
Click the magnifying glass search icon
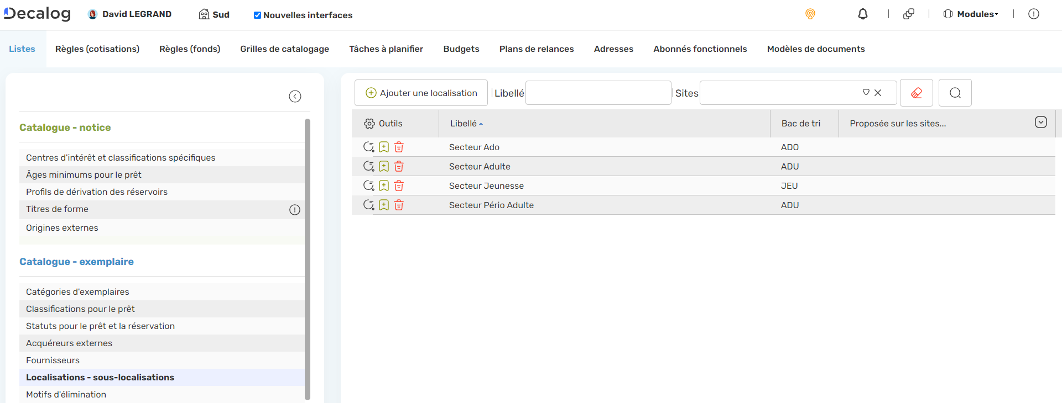tap(955, 93)
